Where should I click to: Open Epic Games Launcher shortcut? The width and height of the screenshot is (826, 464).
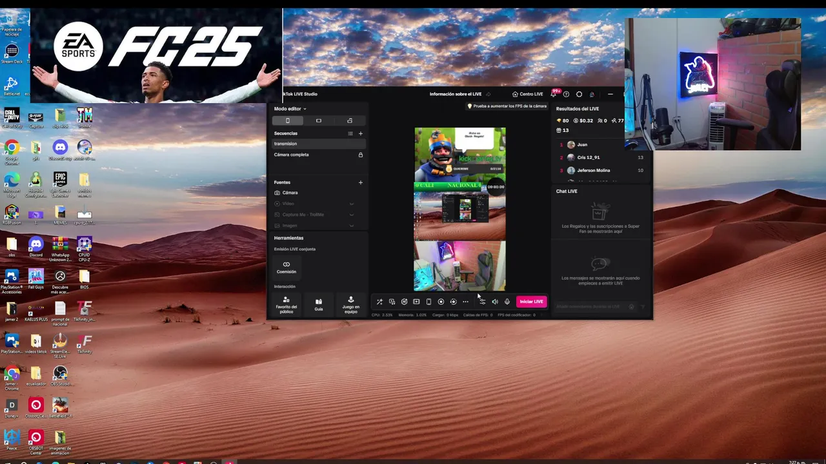coord(60,184)
